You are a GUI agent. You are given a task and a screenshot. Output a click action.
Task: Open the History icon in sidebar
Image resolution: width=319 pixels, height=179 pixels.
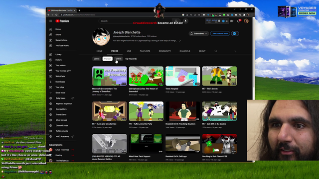pos(51,60)
